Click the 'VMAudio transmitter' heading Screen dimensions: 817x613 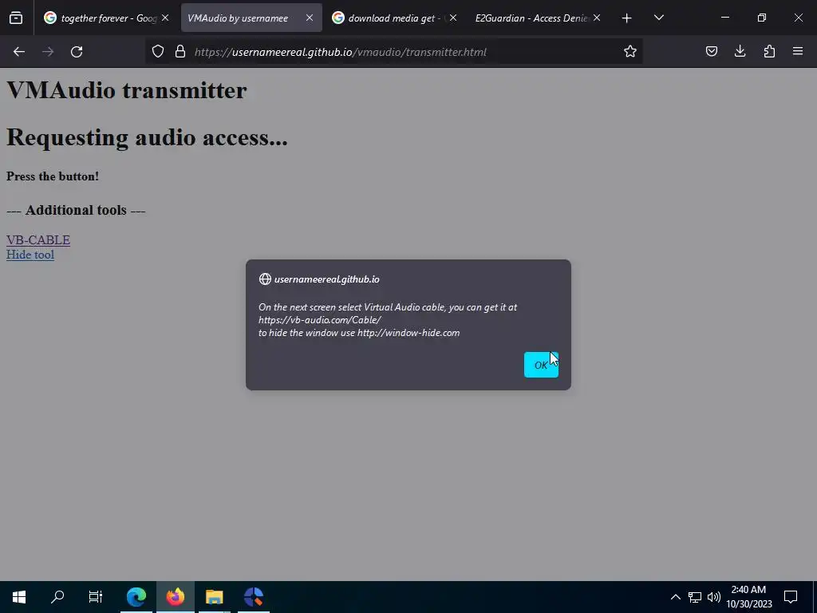127,90
